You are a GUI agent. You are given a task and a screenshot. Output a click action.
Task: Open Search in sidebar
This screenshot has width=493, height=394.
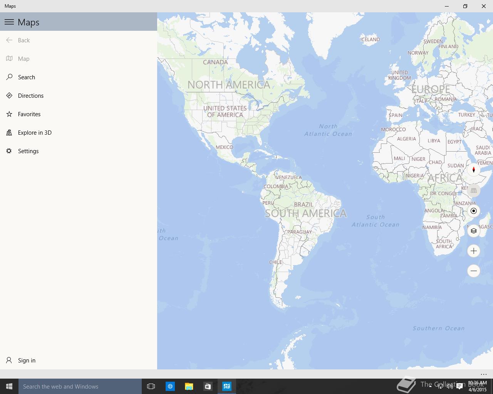[79, 77]
